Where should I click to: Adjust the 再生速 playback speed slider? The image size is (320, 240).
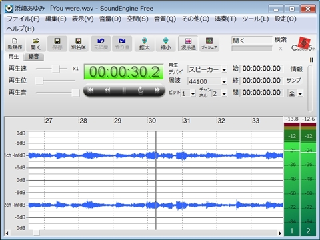pyautogui.click(x=56, y=69)
